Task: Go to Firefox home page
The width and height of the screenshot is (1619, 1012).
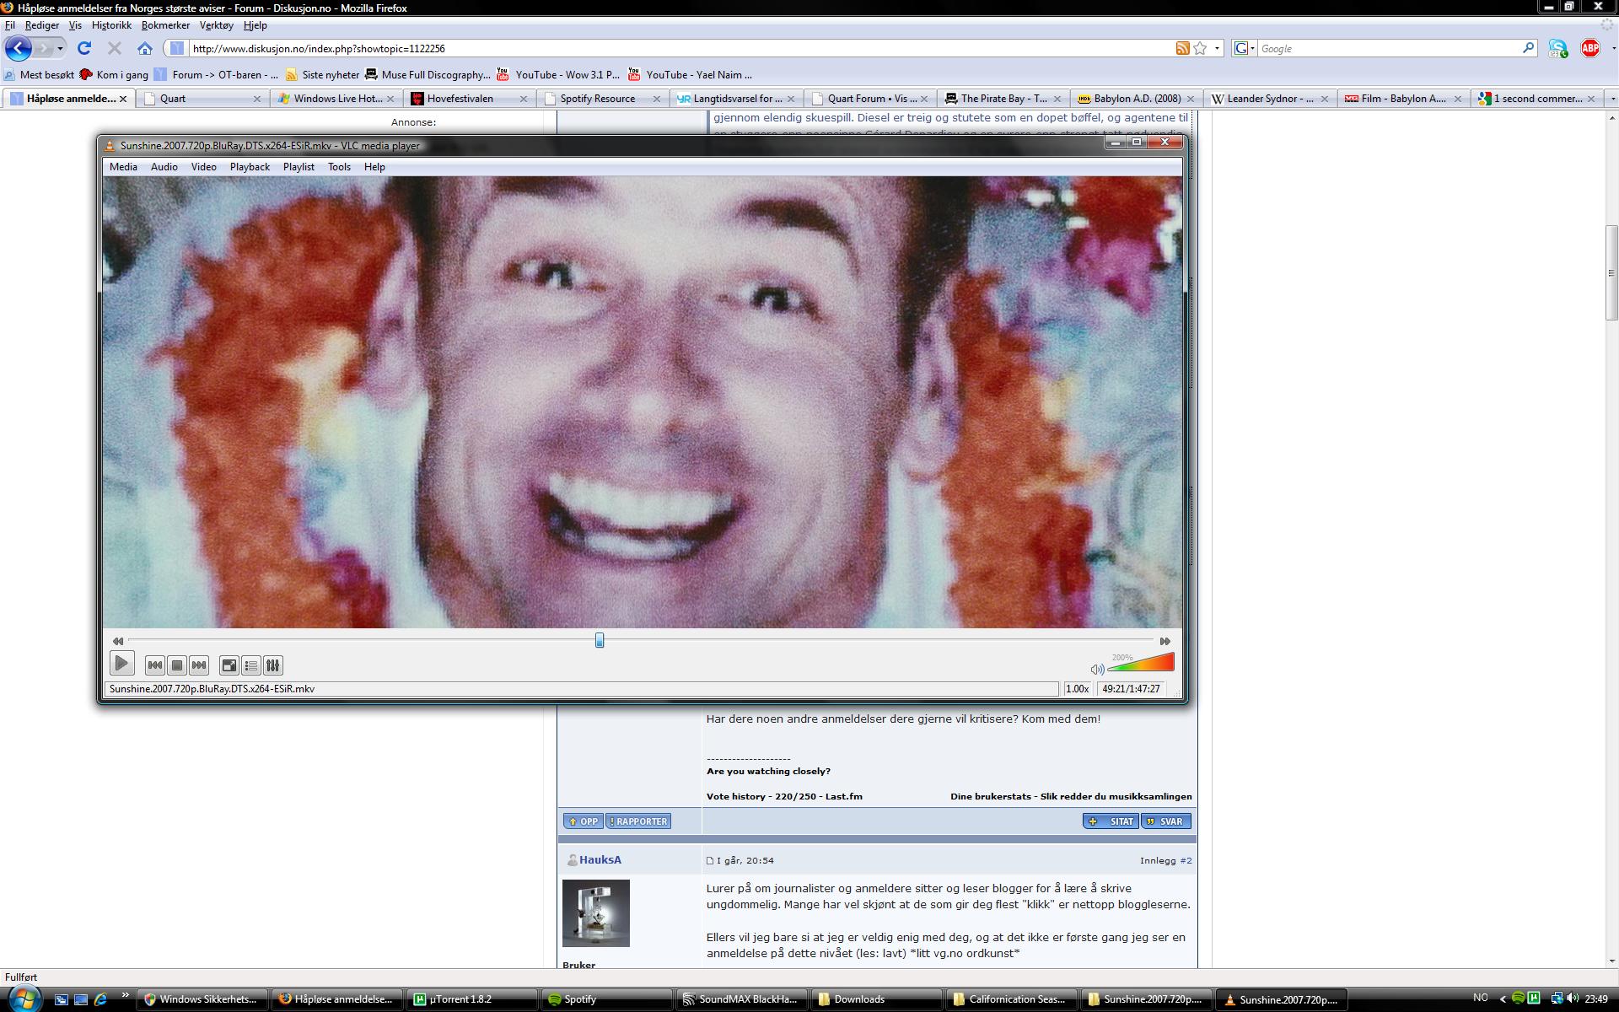Action: (x=145, y=48)
